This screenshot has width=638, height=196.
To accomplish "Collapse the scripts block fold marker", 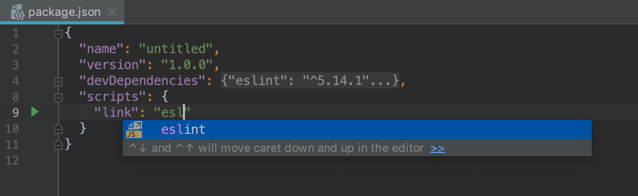I will click(x=58, y=97).
